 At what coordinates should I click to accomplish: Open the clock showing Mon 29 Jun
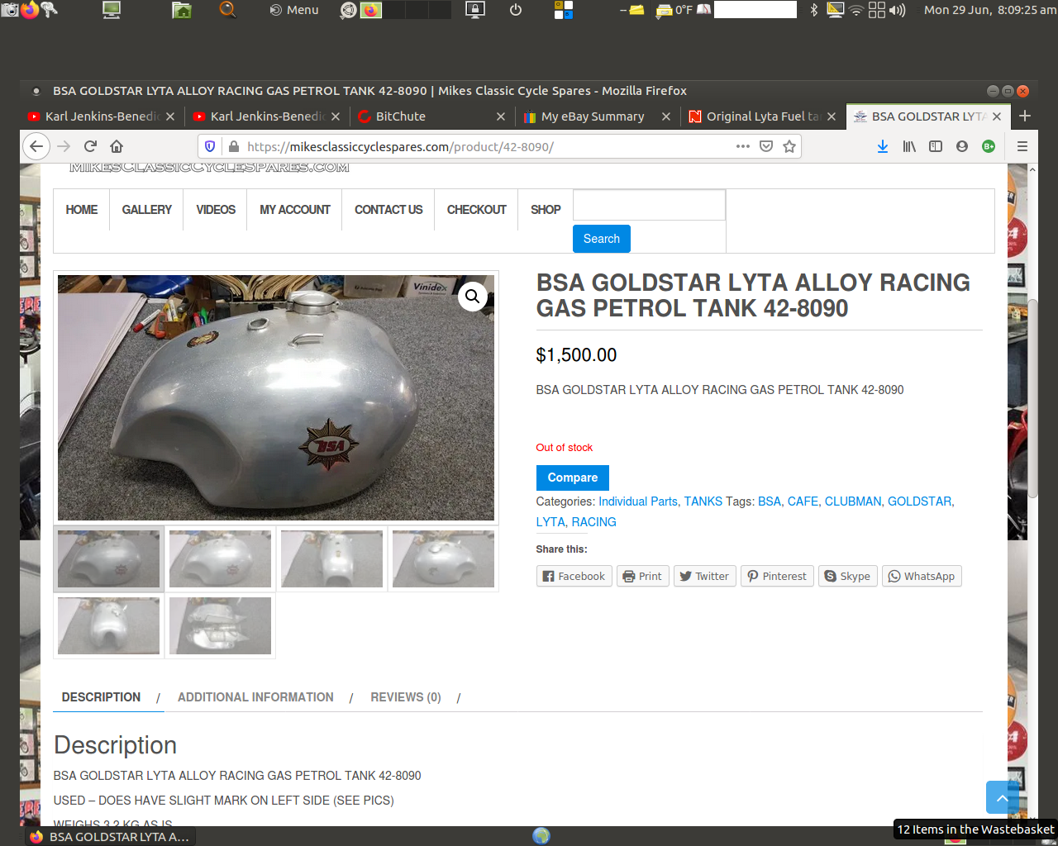coord(989,10)
